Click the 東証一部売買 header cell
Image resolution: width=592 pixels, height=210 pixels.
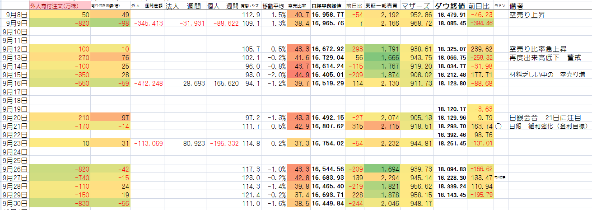point(382,6)
